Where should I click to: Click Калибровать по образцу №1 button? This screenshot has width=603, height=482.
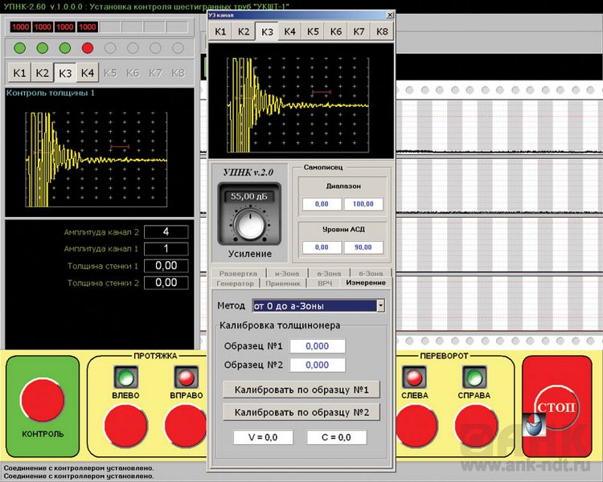[x=301, y=390]
